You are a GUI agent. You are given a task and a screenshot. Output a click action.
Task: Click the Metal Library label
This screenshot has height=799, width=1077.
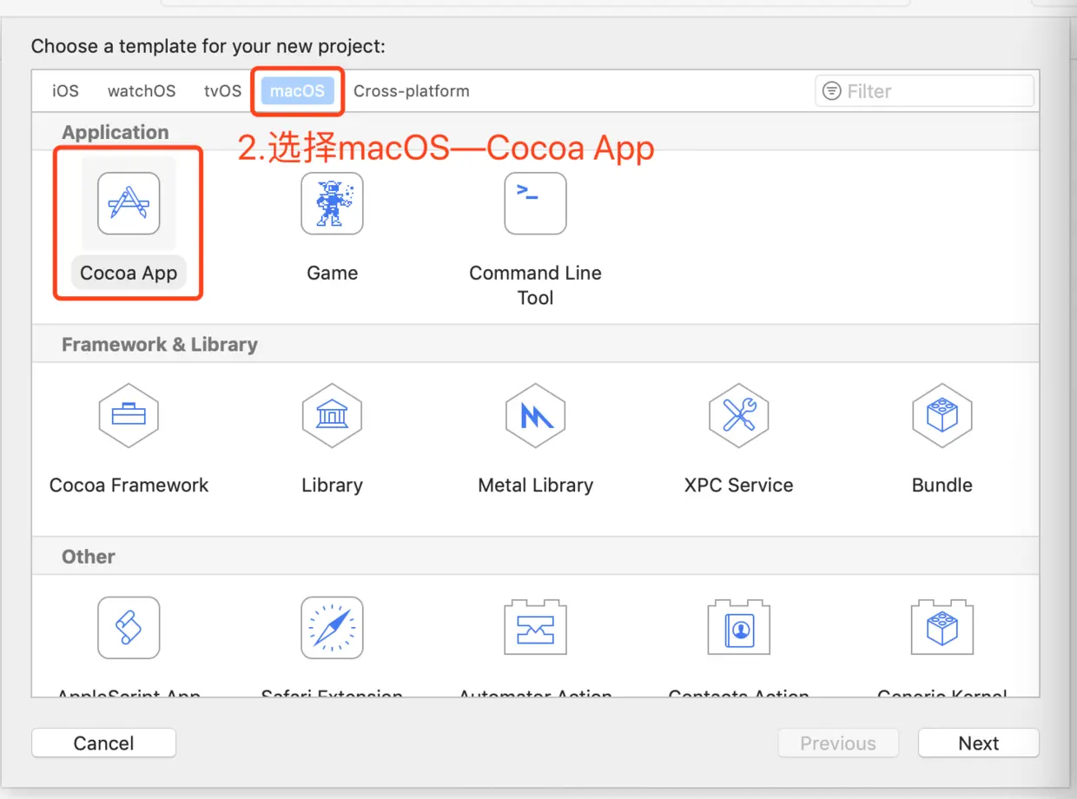tap(535, 485)
